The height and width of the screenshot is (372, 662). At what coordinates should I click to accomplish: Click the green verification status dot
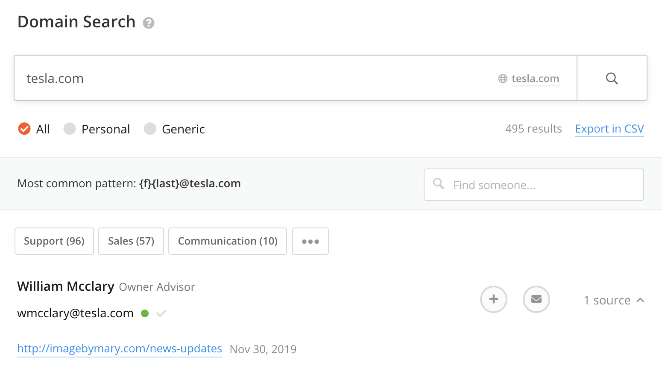click(145, 313)
